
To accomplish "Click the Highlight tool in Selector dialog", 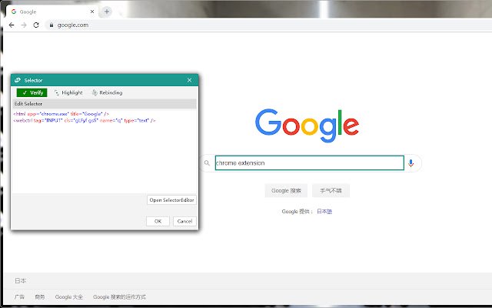I will coord(68,92).
